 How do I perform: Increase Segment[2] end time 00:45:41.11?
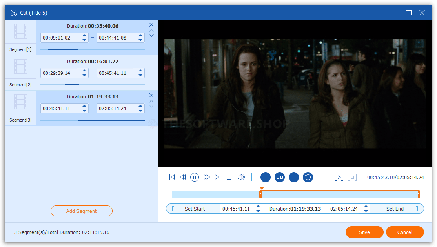click(140, 71)
